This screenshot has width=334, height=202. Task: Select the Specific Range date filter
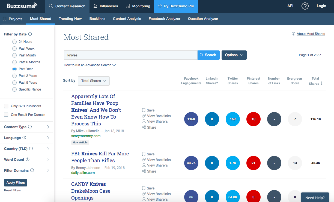[14, 89]
